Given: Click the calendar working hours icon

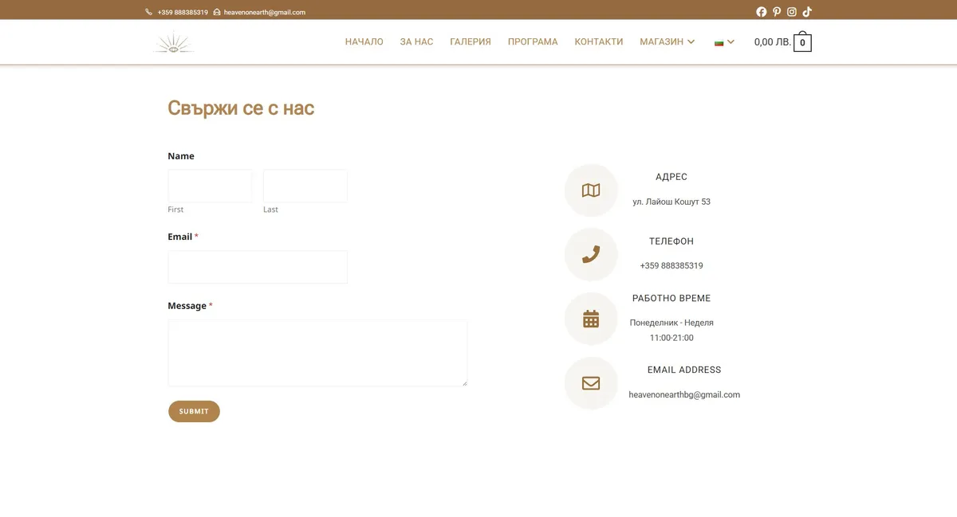Looking at the screenshot, I should [x=591, y=319].
